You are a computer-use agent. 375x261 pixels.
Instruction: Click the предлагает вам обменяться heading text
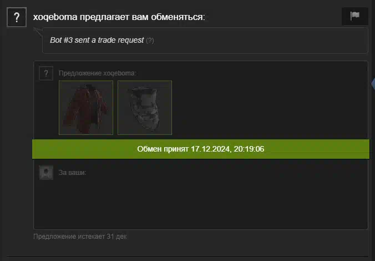[x=143, y=17]
